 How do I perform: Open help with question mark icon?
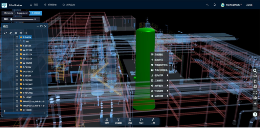click(255, 114)
